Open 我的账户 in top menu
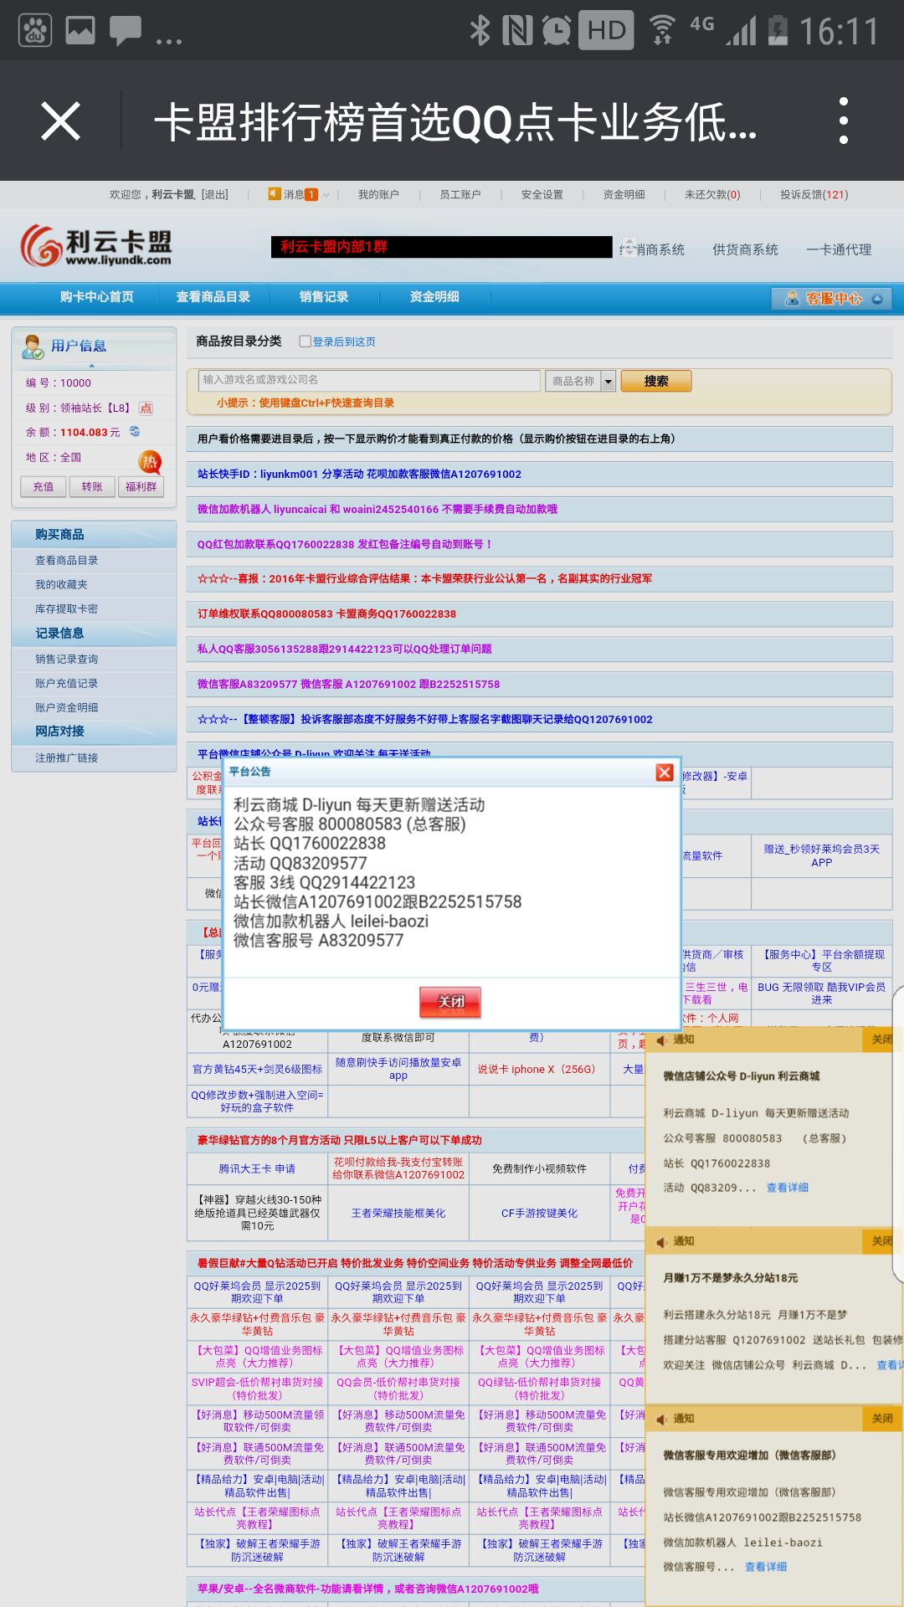The image size is (904, 1607). [x=378, y=194]
